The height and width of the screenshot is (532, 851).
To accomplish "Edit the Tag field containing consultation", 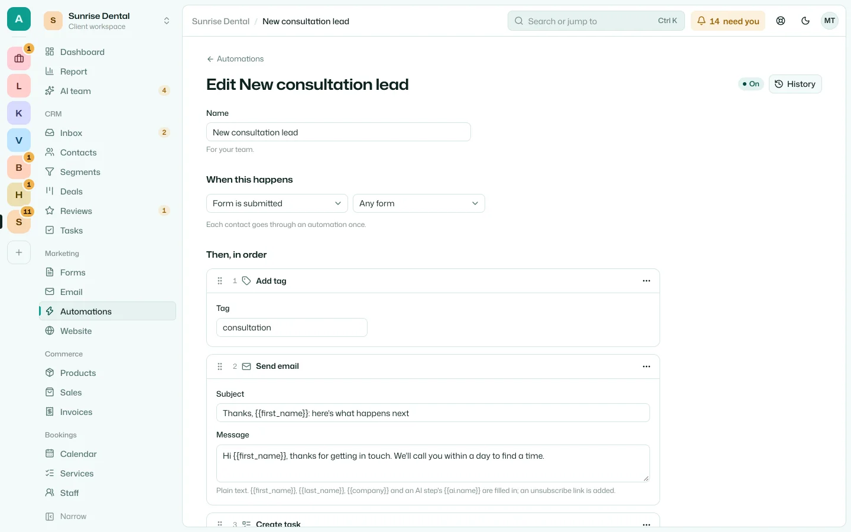I will [x=292, y=327].
